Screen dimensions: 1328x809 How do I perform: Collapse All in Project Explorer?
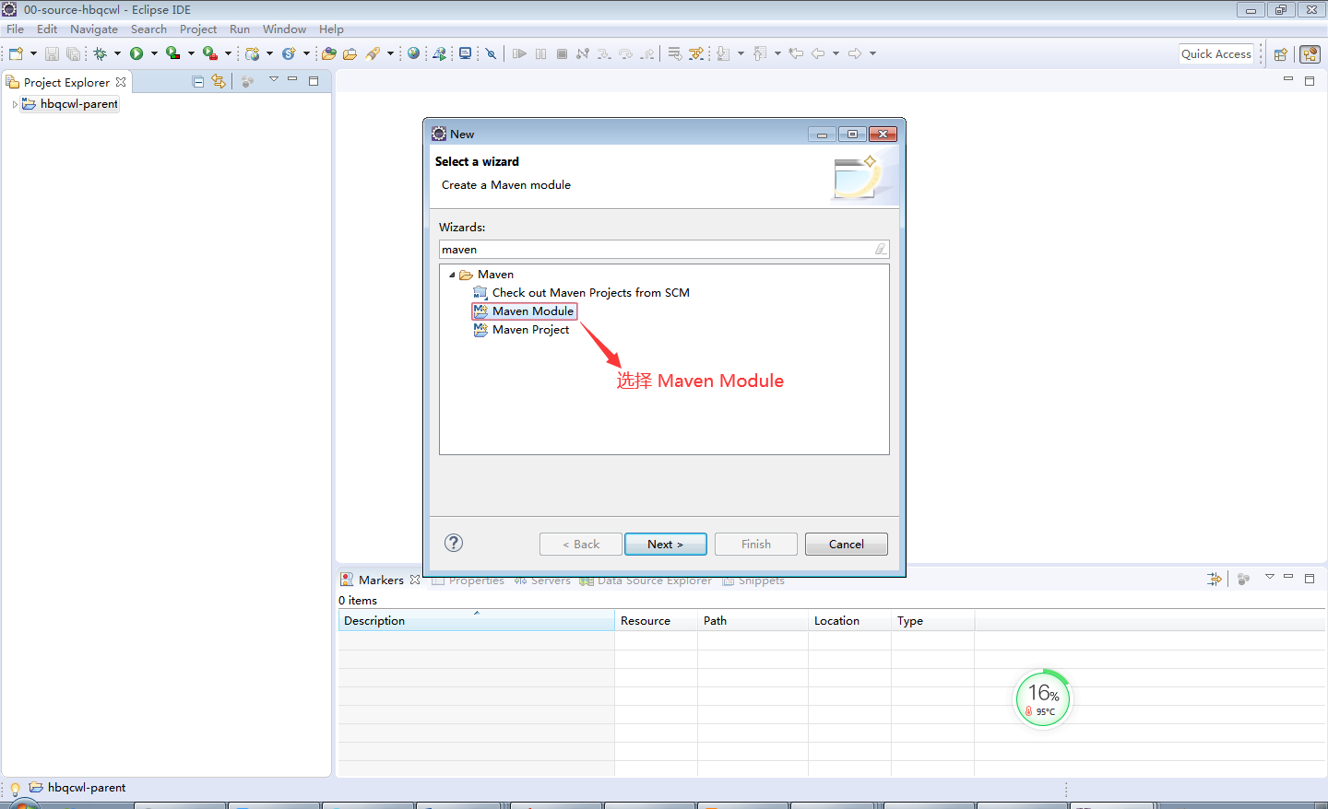coord(197,82)
